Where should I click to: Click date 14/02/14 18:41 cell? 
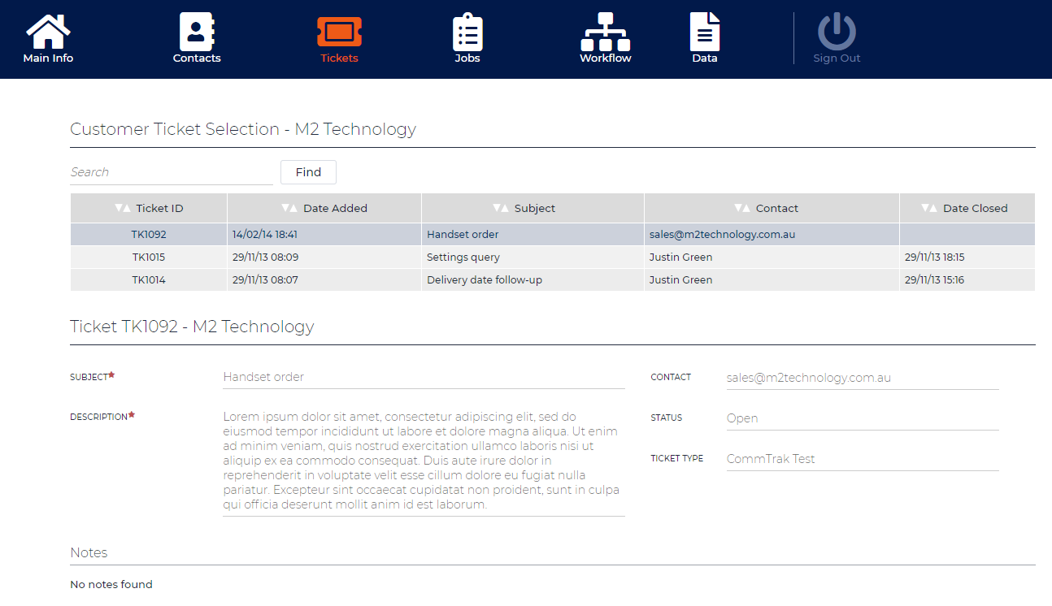[x=324, y=234]
